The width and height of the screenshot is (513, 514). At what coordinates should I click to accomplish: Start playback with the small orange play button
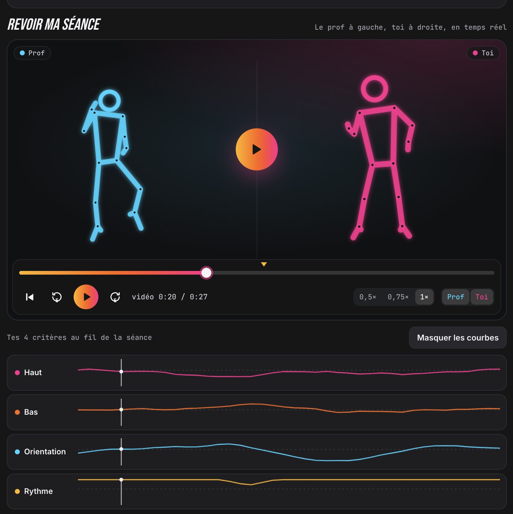(x=86, y=297)
